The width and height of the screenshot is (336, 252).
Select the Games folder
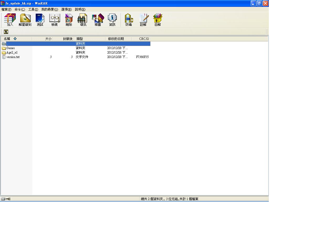point(10,48)
